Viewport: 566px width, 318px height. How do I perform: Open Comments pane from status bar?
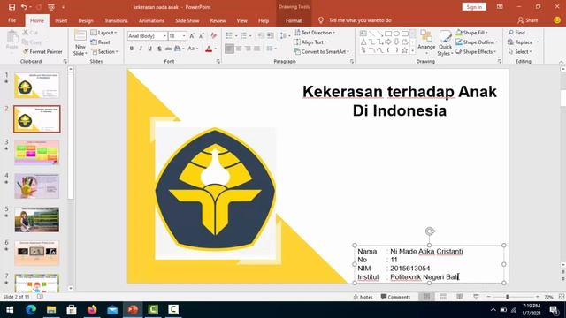(x=395, y=297)
